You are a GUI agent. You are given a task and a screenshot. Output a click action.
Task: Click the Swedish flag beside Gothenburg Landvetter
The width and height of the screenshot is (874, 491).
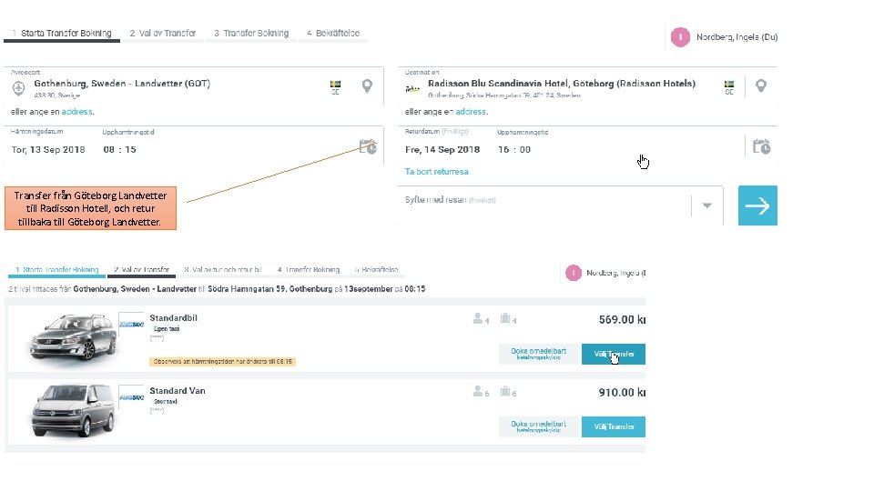pos(335,85)
